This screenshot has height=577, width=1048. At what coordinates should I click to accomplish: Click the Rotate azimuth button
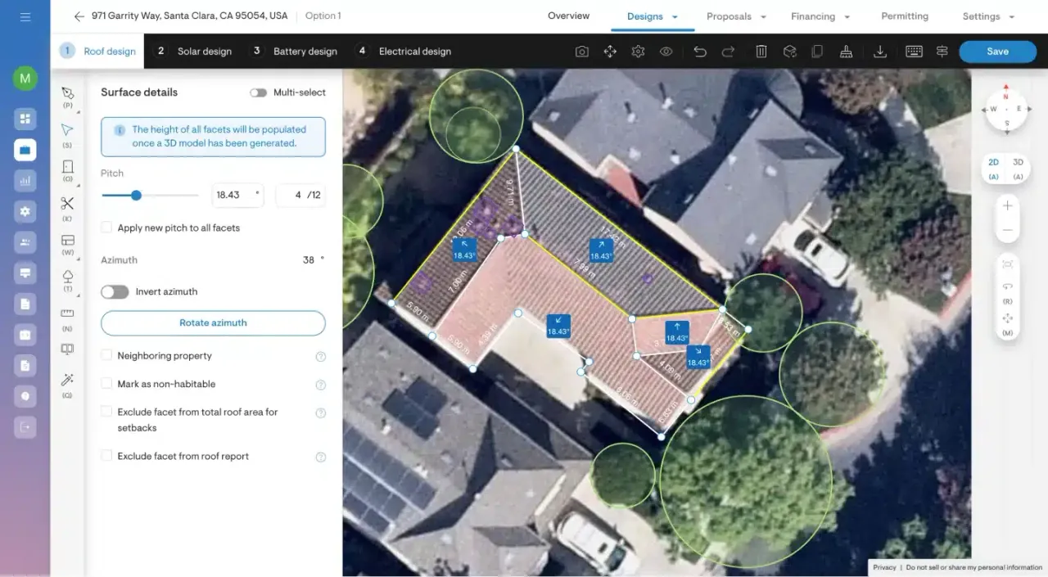pyautogui.click(x=213, y=322)
